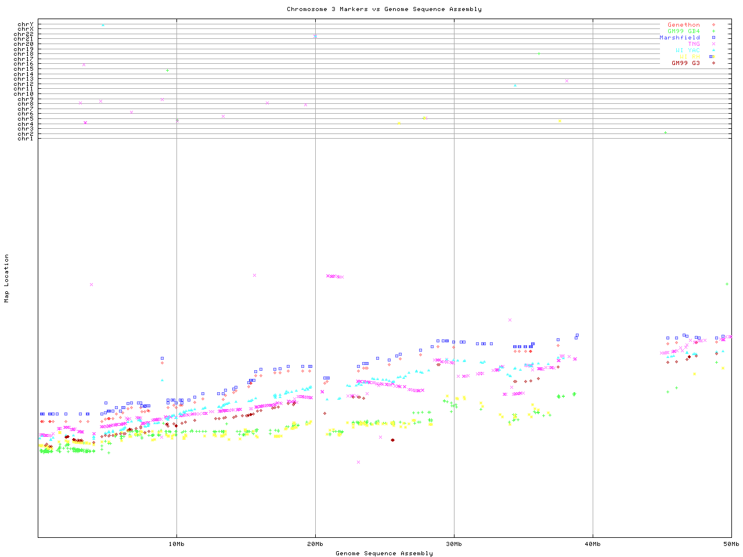Click the green plus symbol for GM99 GB4
The width and height of the screenshot is (743, 557).
(713, 31)
